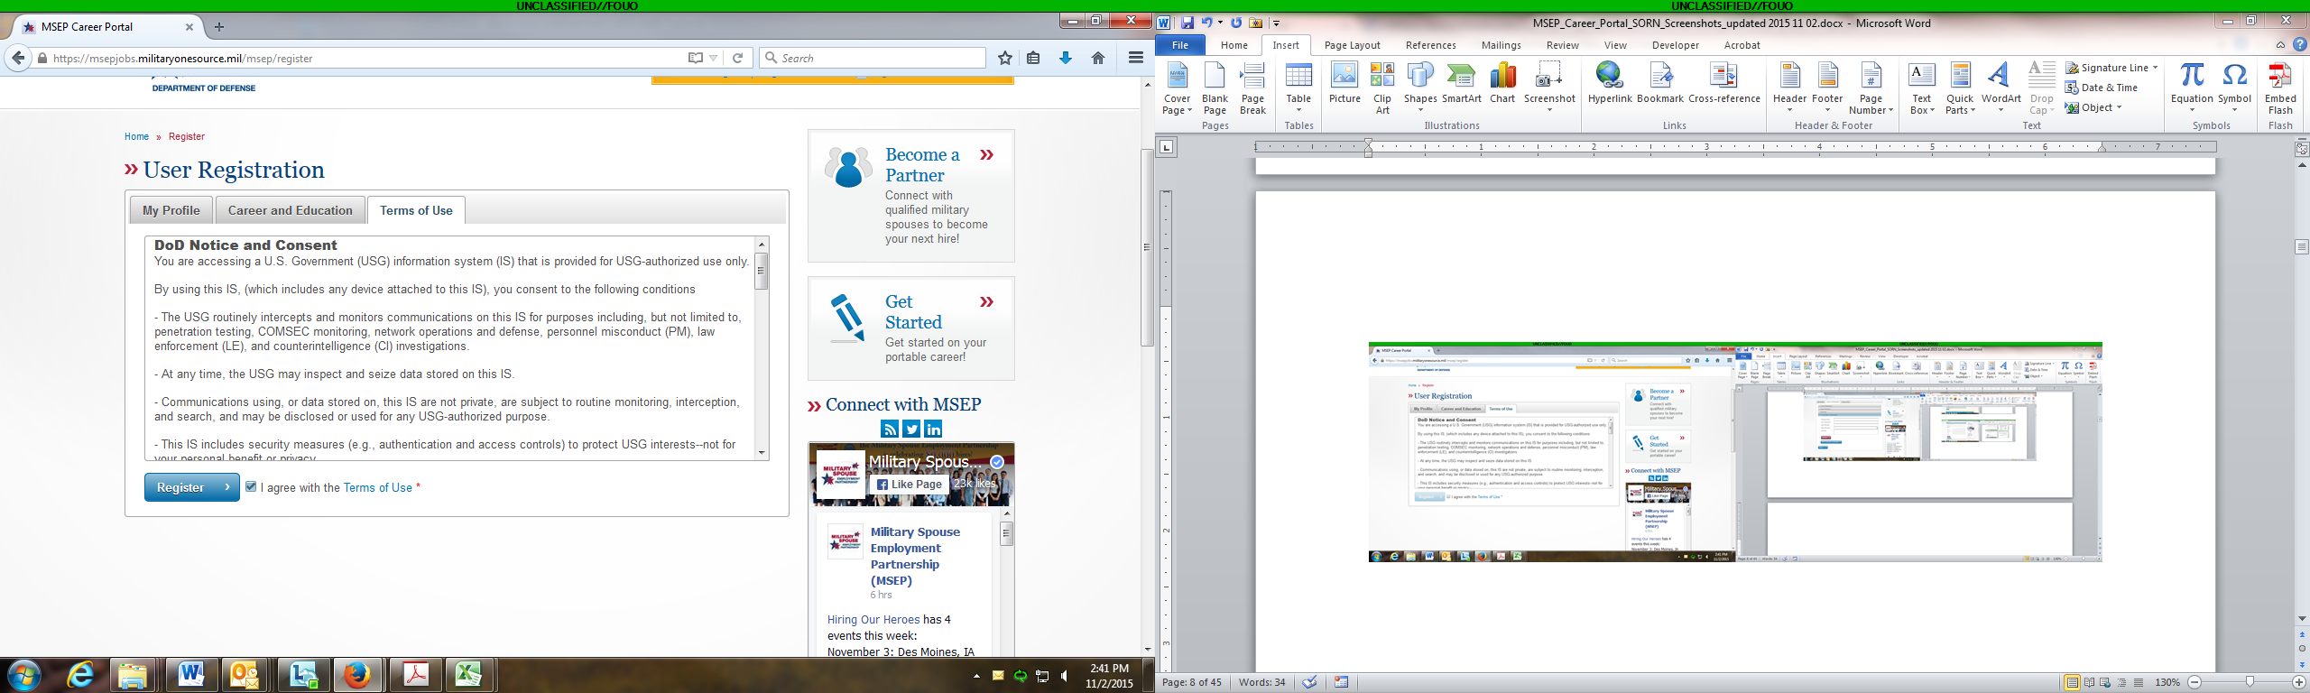Open the Windows Start menu
The height and width of the screenshot is (693, 2310).
click(x=23, y=675)
